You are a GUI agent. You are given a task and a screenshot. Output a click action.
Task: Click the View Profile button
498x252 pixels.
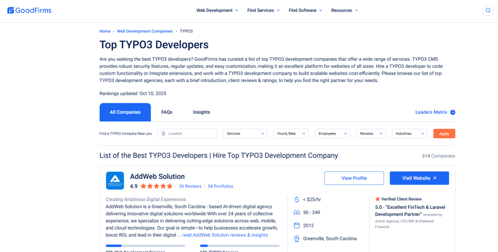(354, 178)
